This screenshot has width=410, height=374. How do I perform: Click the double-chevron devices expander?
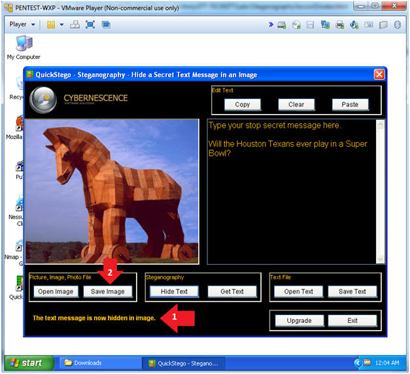271,25
